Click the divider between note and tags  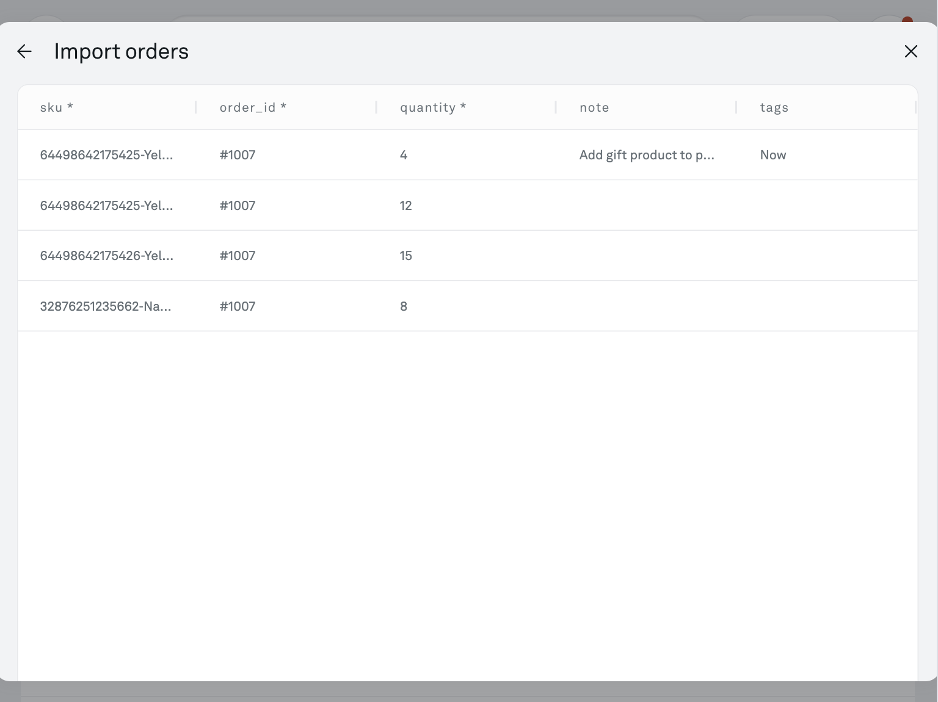[x=736, y=107]
